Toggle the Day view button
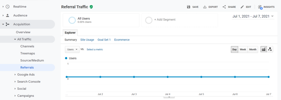Screen dimensions: 281x100 (x=234, y=49)
